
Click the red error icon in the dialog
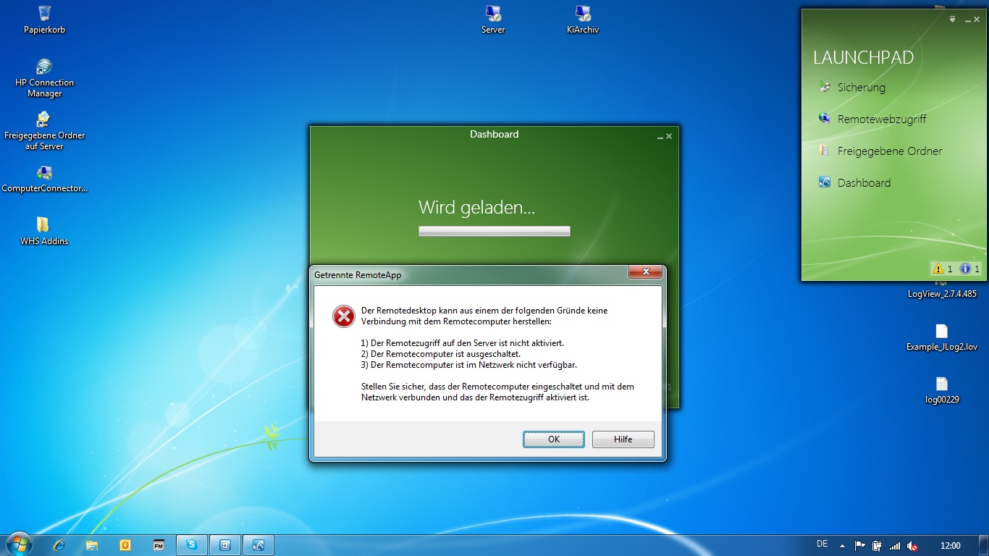[x=343, y=316]
